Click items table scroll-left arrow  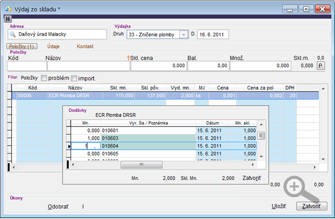pos(14,167)
